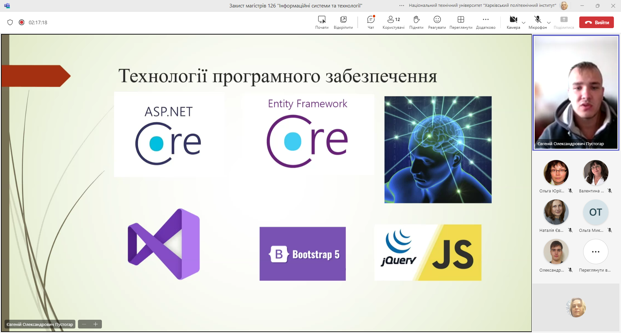Click the self-view avatar below the participants

[x=576, y=307]
